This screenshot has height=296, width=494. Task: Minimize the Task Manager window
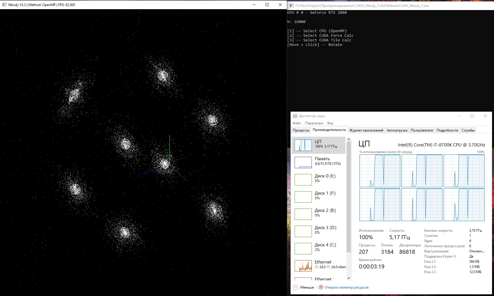click(459, 116)
